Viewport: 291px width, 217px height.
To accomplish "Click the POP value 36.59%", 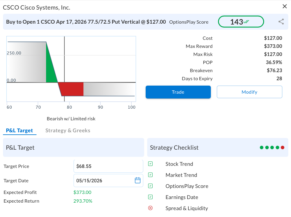I will (274, 62).
